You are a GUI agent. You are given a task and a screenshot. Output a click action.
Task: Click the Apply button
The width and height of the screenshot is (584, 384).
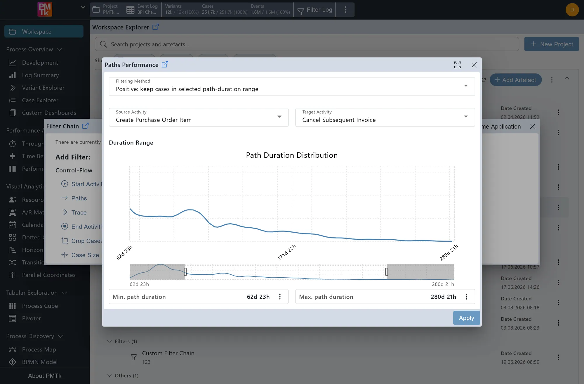pyautogui.click(x=466, y=318)
